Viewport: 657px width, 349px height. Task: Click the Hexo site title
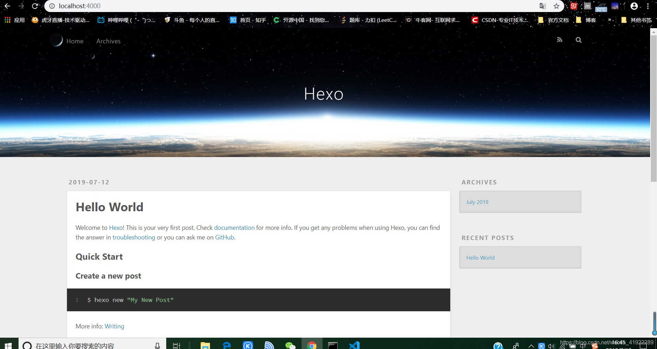324,94
